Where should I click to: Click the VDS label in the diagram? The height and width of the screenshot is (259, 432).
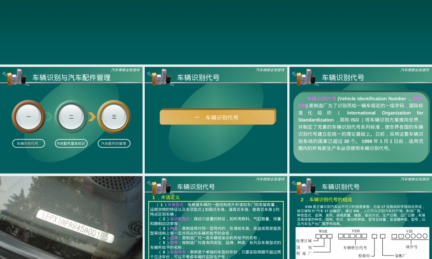[356, 231]
